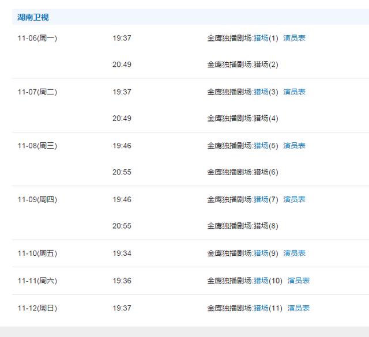
Task: Click the 金鹰独播剧场:猎场(2) entry
Action: (x=243, y=64)
